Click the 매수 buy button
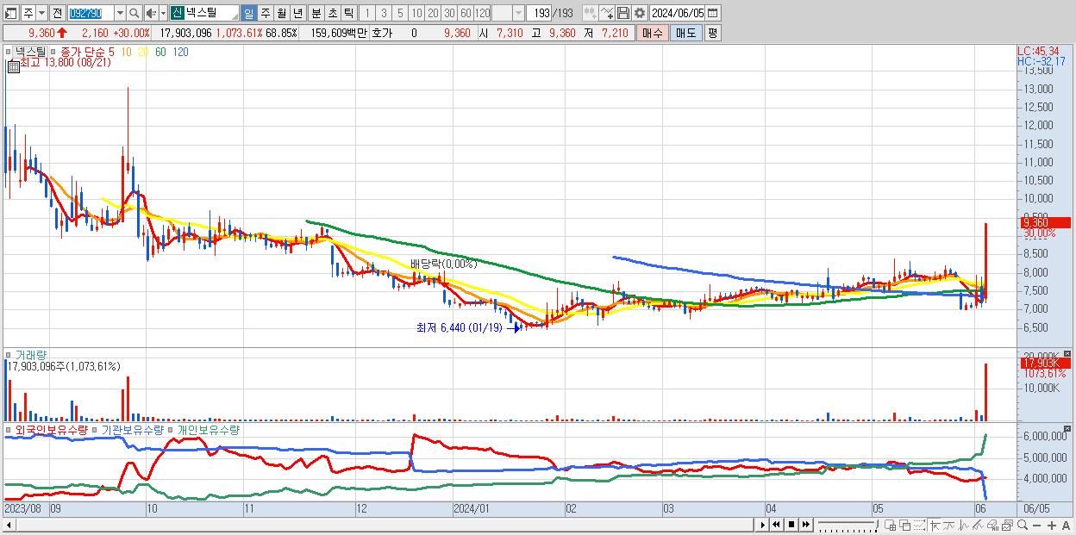 tap(652, 33)
